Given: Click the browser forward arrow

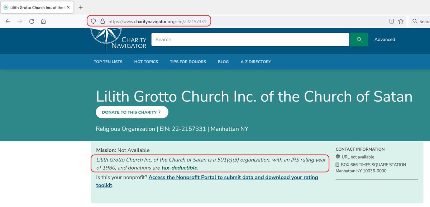Looking at the screenshot, I should (x=20, y=22).
